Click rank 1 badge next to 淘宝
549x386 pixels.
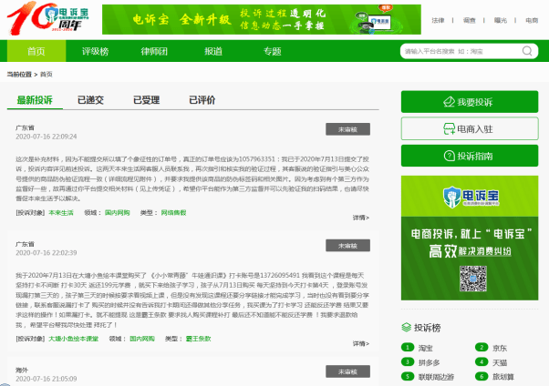click(408, 347)
